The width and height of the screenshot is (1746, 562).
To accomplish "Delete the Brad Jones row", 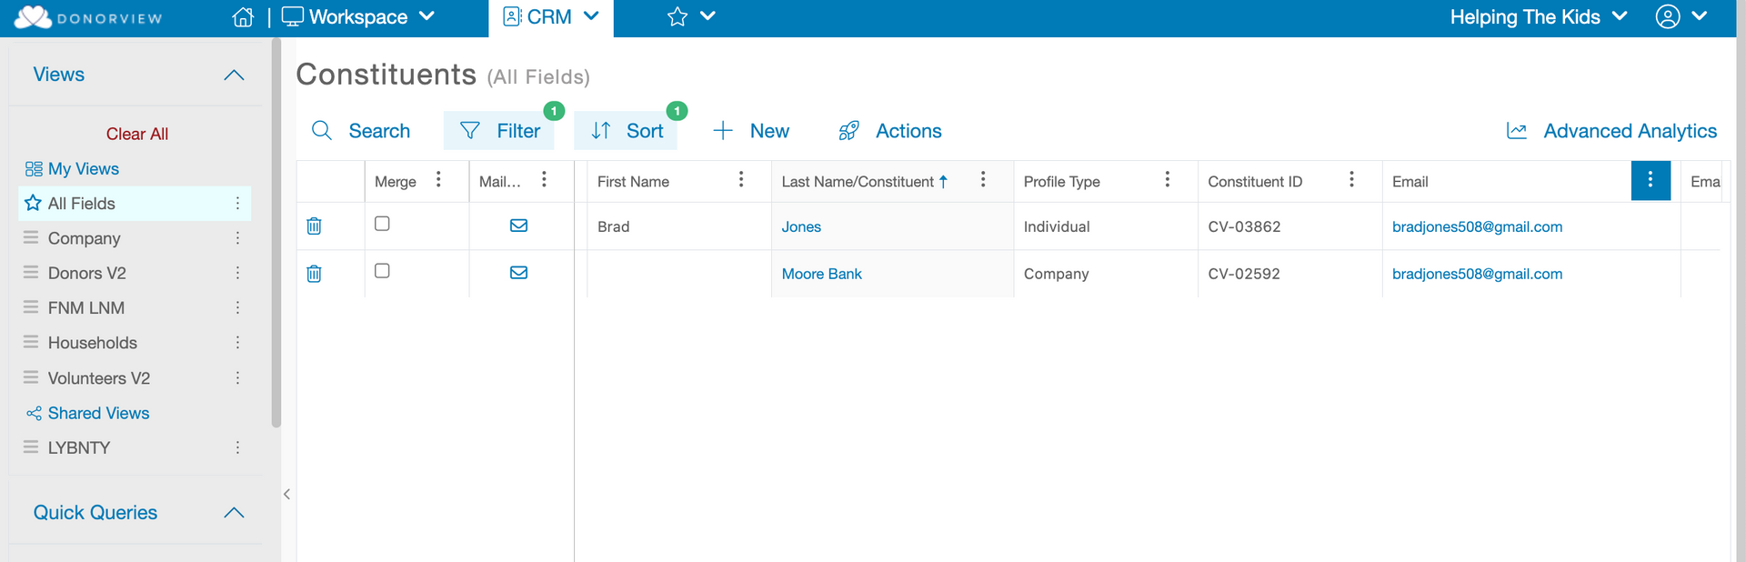I will pos(314,226).
